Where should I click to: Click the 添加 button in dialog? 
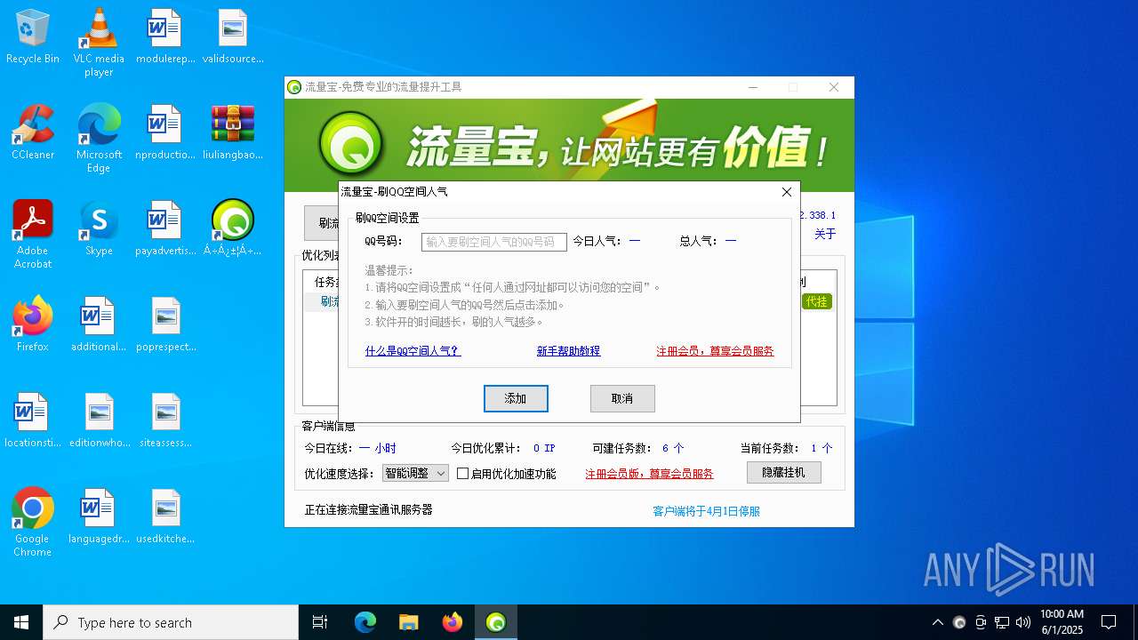click(x=516, y=398)
